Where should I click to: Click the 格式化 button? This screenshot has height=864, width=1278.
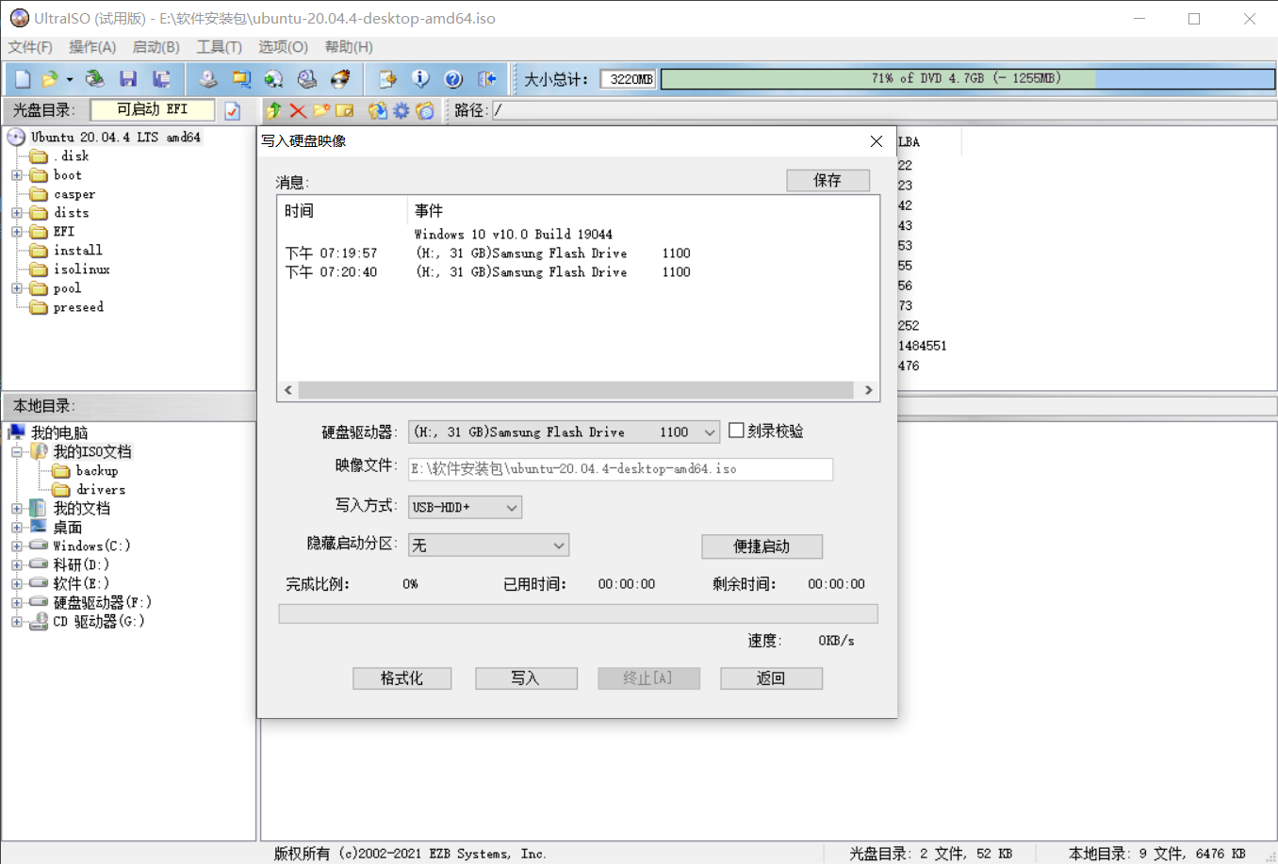(401, 678)
